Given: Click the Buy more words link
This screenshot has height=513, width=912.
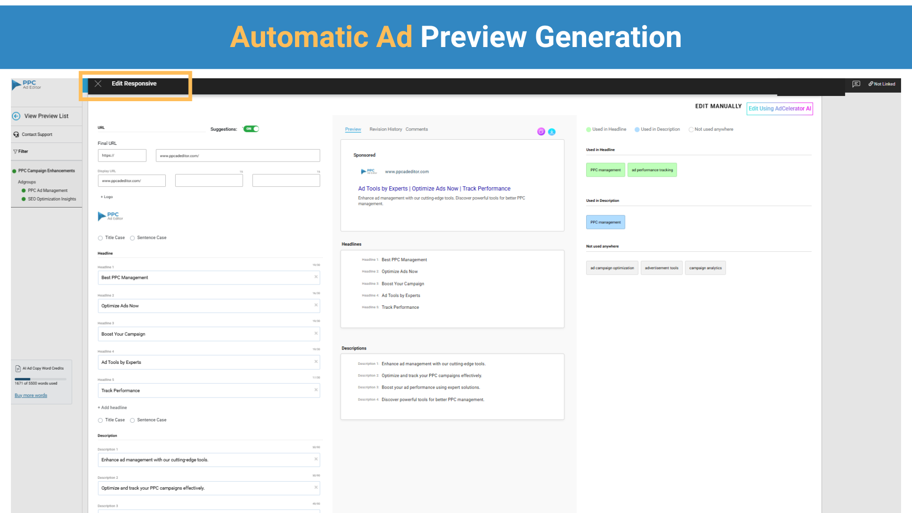Looking at the screenshot, I should pyautogui.click(x=31, y=395).
